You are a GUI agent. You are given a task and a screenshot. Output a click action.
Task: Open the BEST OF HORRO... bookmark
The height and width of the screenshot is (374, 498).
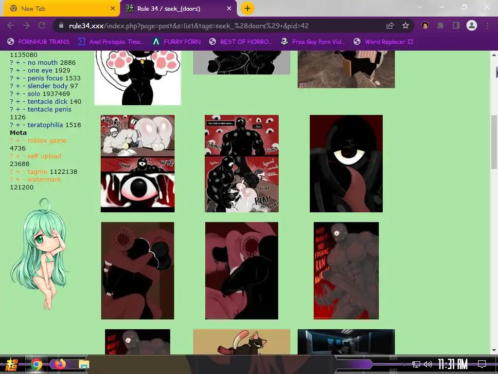(241, 42)
